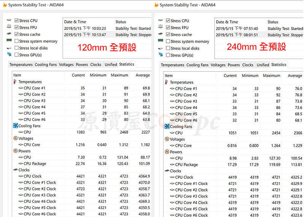Image resolution: width=304 pixels, height=217 pixels.
Task: Sort by Maximum column in left window
Action: 119,75
